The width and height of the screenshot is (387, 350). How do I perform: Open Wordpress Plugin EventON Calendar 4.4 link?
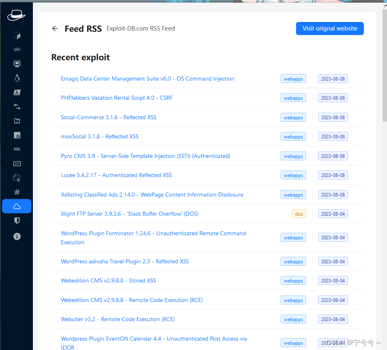(154, 343)
